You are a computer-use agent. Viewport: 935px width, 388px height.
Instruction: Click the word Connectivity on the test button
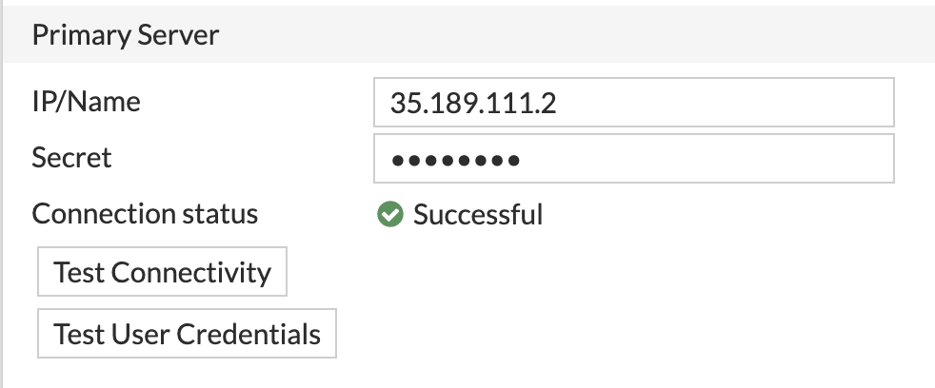(191, 272)
